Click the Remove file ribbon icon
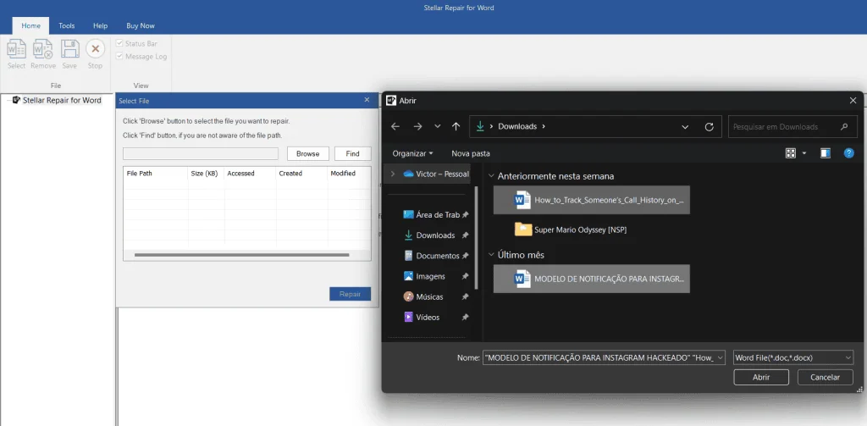 pyautogui.click(x=43, y=54)
